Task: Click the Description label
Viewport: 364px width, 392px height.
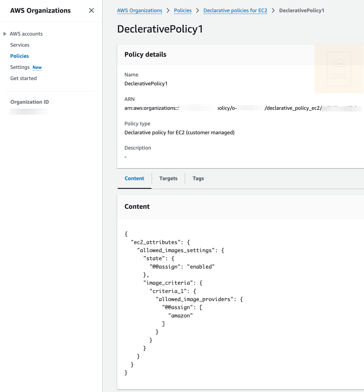Action: pos(138,148)
